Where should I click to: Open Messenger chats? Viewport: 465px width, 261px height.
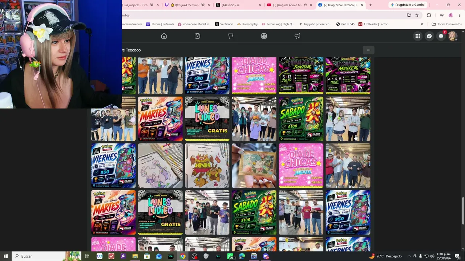[429, 36]
